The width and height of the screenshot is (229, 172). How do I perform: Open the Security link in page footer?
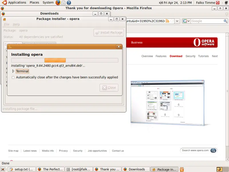tap(78, 151)
